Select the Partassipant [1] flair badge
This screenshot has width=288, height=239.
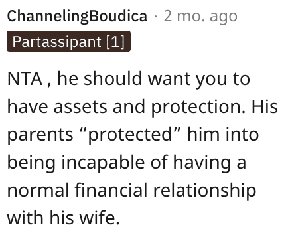pyautogui.click(x=68, y=41)
